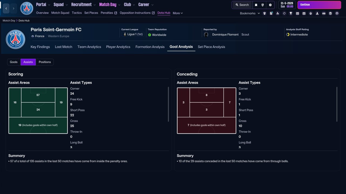
Task: Click the Western Europe region text
Action: (x=59, y=36)
